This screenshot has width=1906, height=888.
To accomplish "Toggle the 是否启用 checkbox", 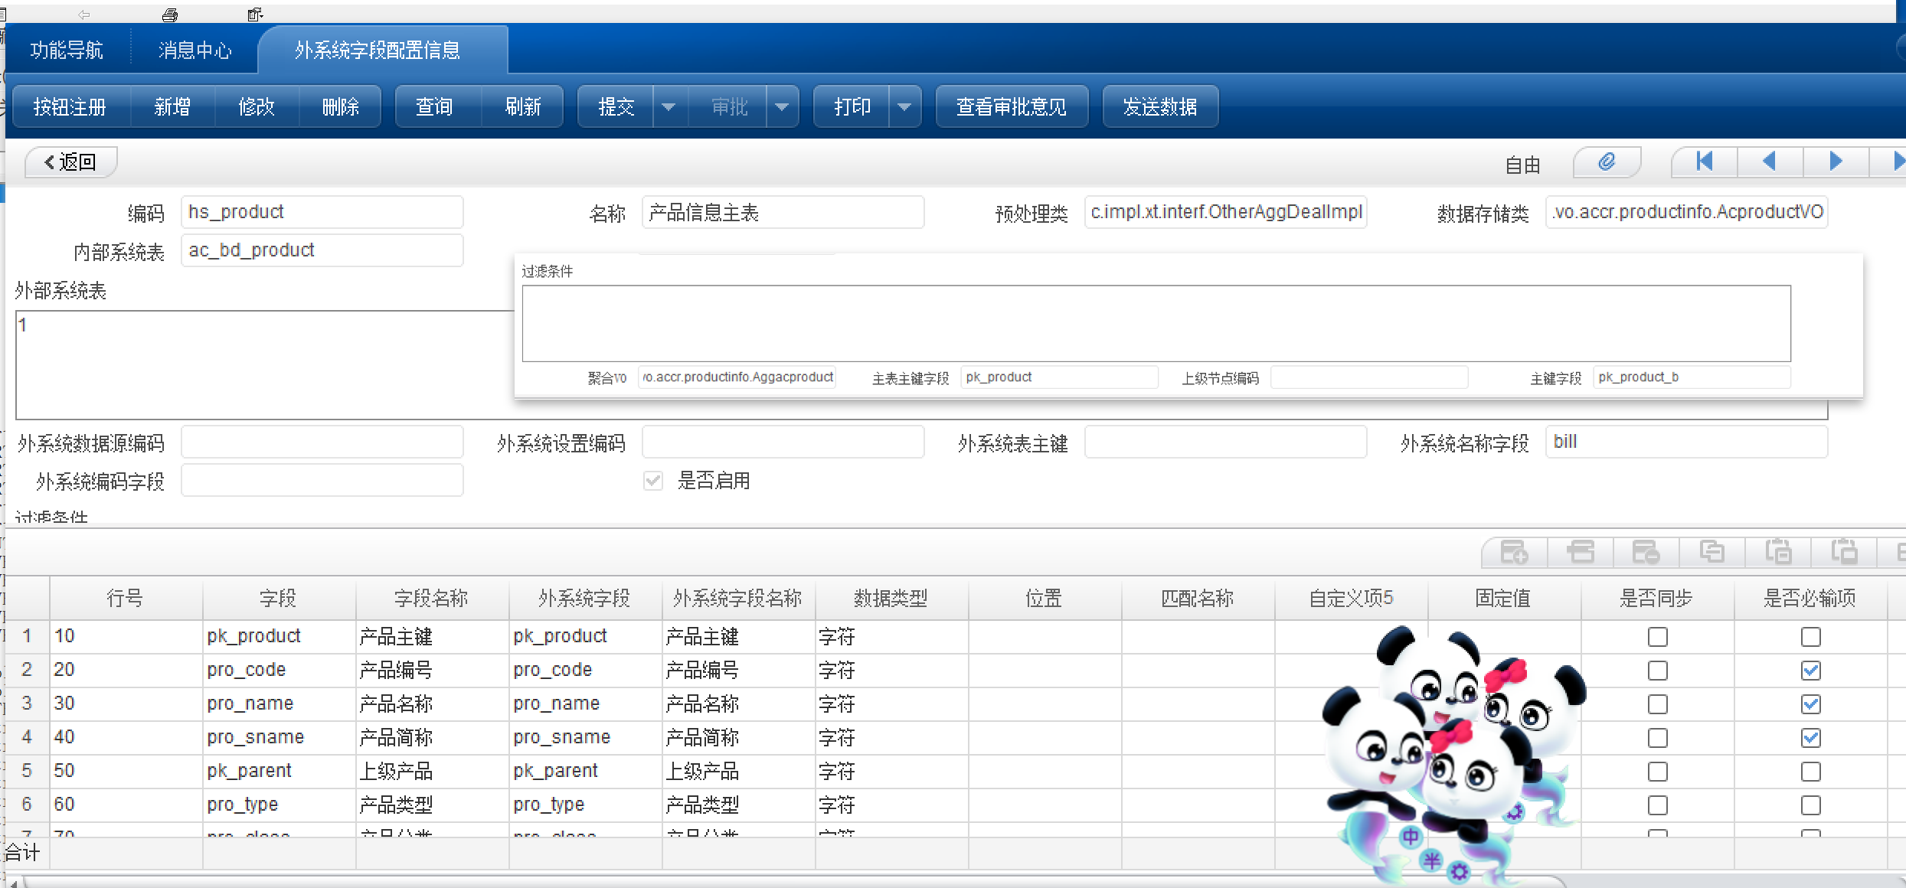I will point(653,481).
